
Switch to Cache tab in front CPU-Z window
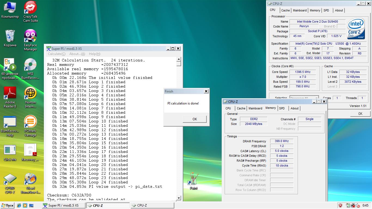pos(241,108)
